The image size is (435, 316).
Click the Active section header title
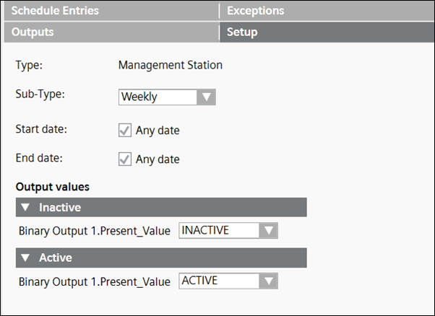pyautogui.click(x=56, y=258)
